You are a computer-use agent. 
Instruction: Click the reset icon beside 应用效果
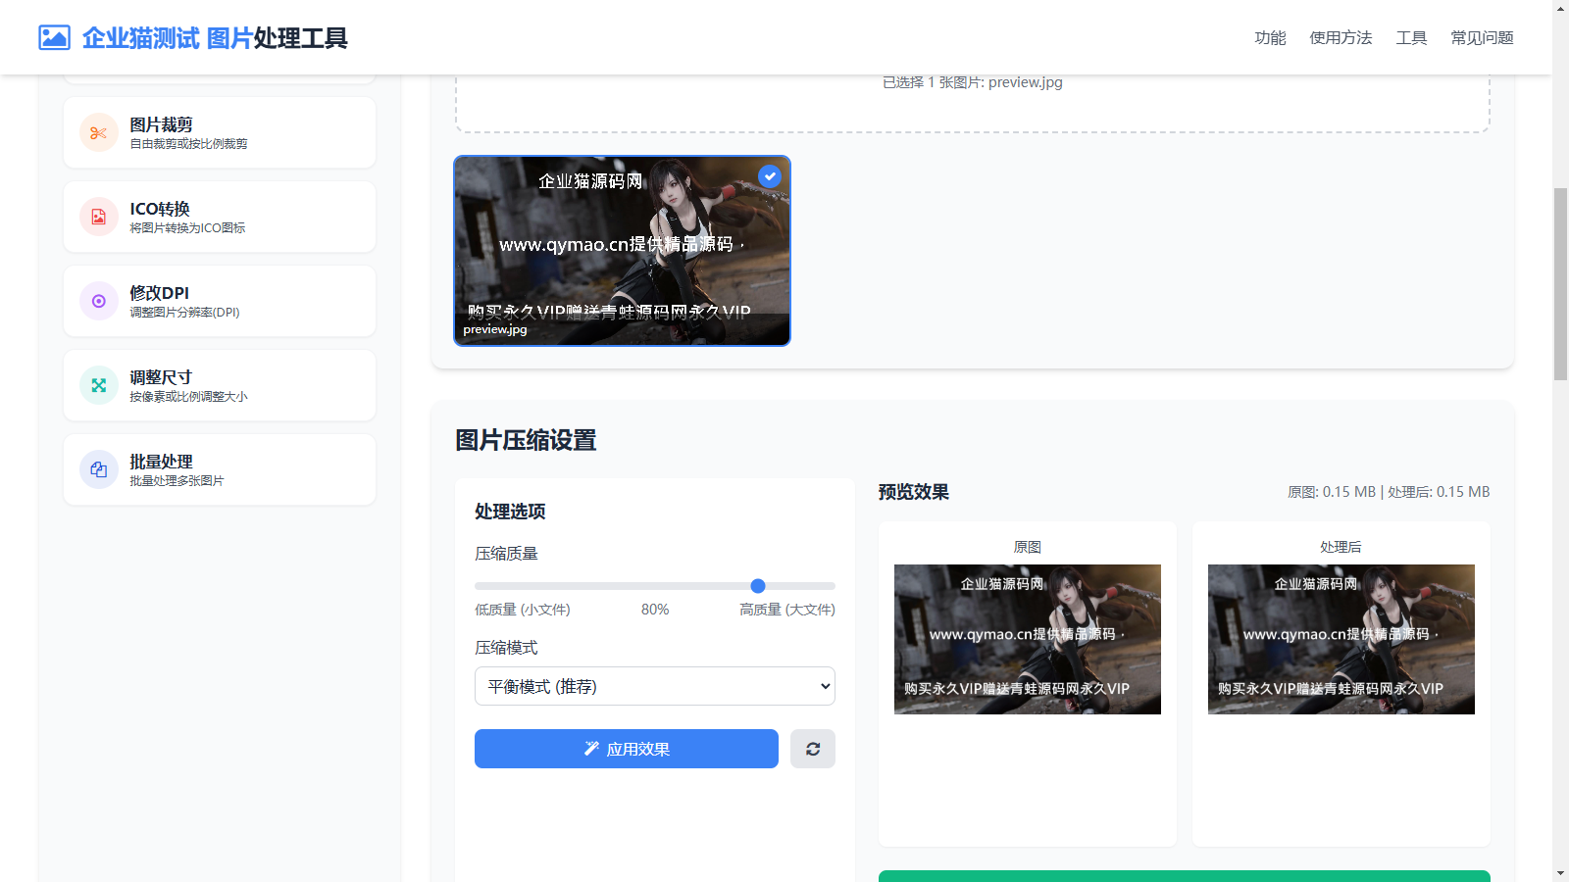pyautogui.click(x=812, y=749)
